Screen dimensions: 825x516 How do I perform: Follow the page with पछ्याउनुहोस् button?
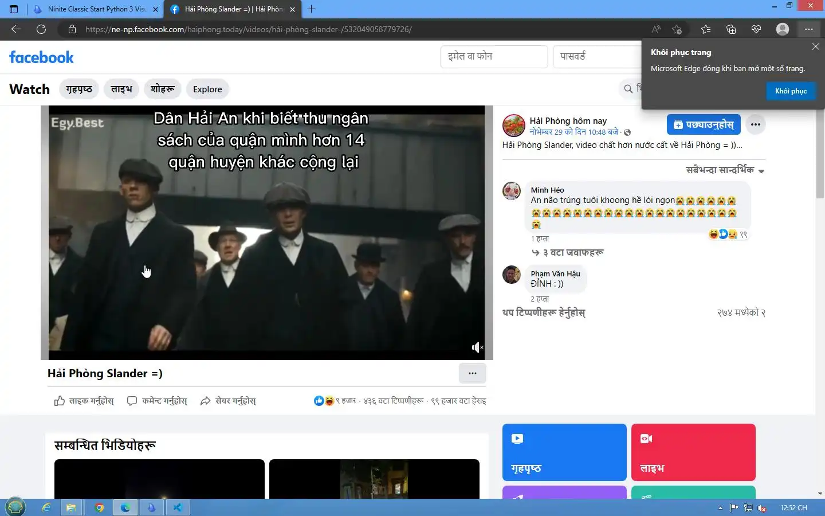[704, 124]
